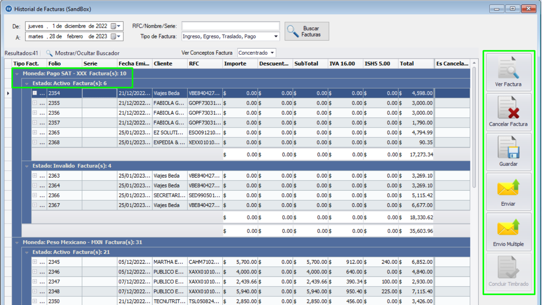Click the IVA 16.00 column header
Image resolution: width=542 pixels, height=305 pixels.
click(346, 64)
